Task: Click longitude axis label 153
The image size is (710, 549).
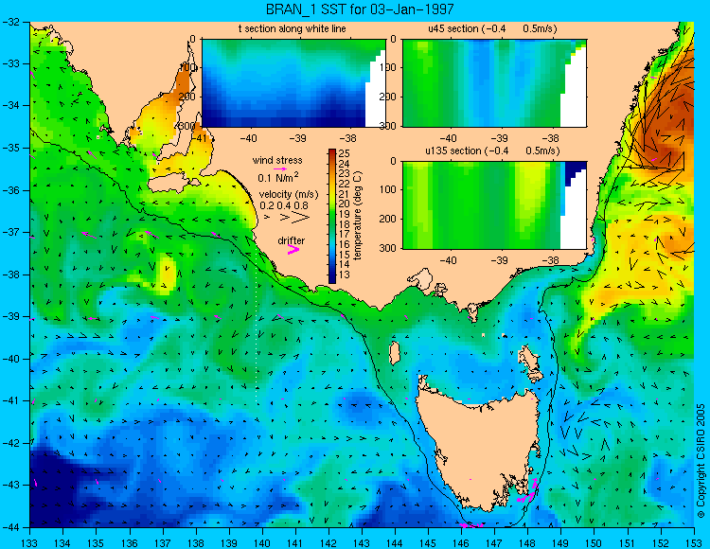Action: coord(693,542)
